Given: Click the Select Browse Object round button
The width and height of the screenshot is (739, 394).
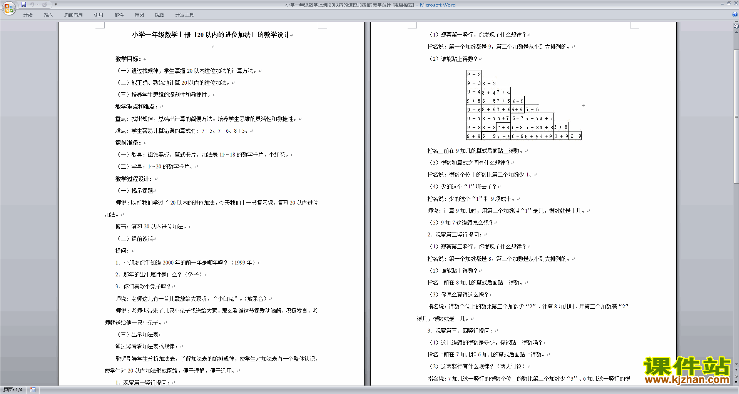Looking at the screenshot, I should 736,376.
